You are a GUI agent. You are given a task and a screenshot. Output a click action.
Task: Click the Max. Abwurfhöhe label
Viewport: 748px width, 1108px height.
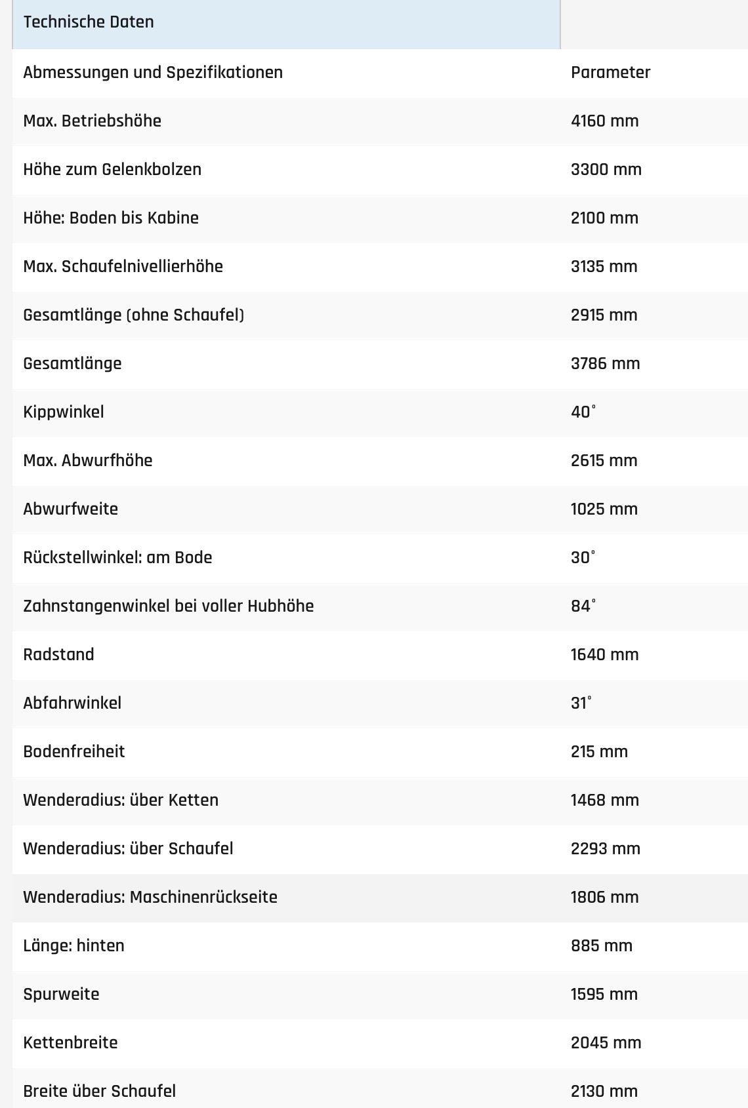pyautogui.click(x=87, y=460)
